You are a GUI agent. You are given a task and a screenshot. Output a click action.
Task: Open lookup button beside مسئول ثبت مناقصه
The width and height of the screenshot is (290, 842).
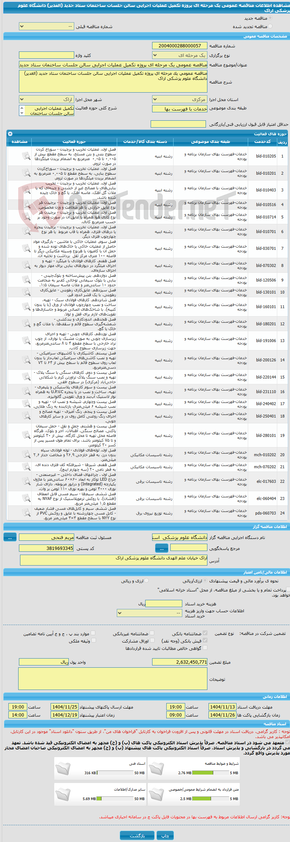click(x=10, y=537)
